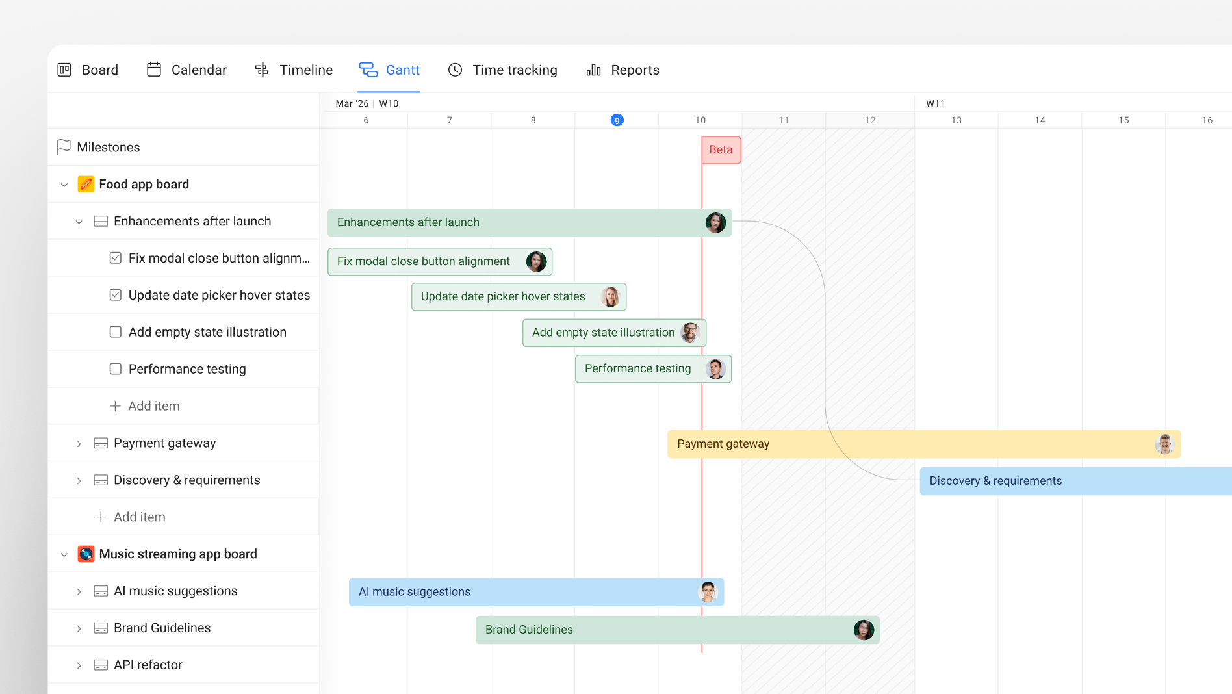Click the Food app board emoji icon
This screenshot has width=1232, height=694.
coord(86,185)
